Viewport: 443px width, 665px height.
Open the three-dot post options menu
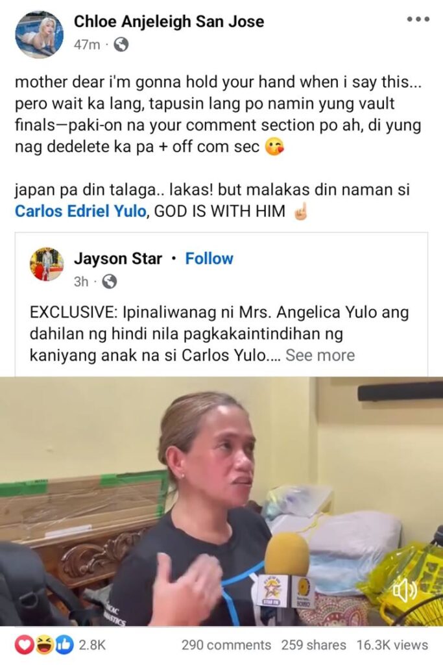[x=418, y=19]
